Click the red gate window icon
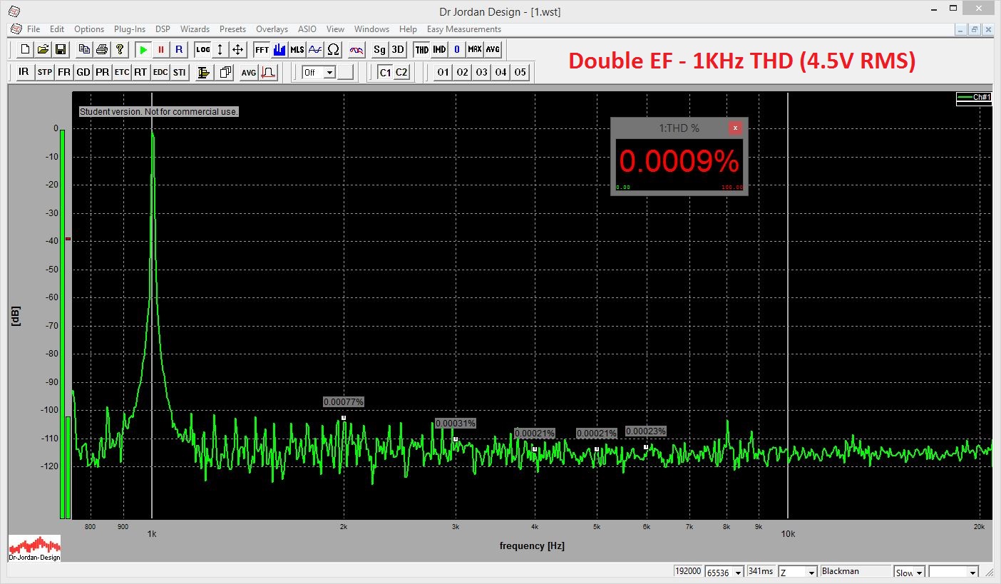This screenshot has height=584, width=1001. coord(268,72)
